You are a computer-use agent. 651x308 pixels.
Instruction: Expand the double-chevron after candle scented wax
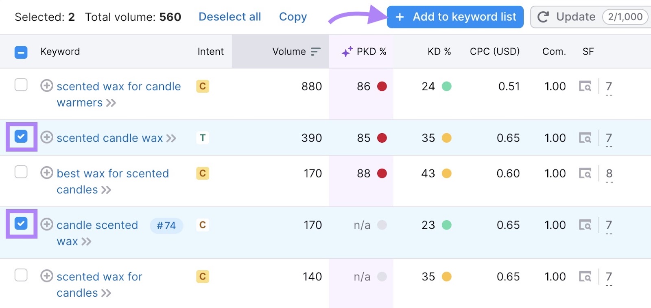point(86,241)
